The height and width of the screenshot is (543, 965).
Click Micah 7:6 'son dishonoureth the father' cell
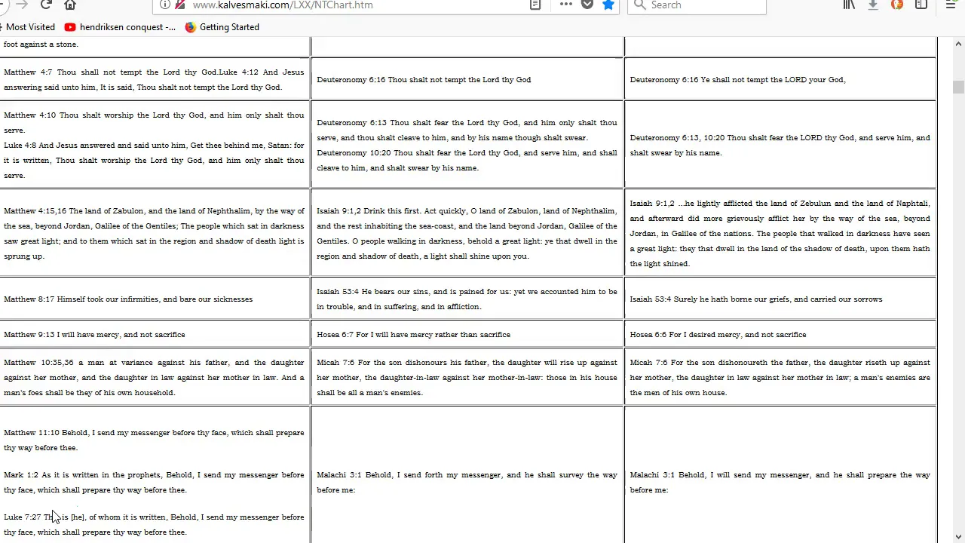[x=780, y=377]
